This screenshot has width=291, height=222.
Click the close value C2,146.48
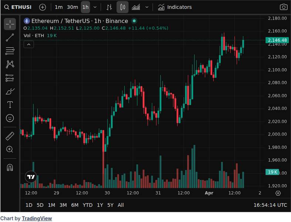(x=114, y=28)
